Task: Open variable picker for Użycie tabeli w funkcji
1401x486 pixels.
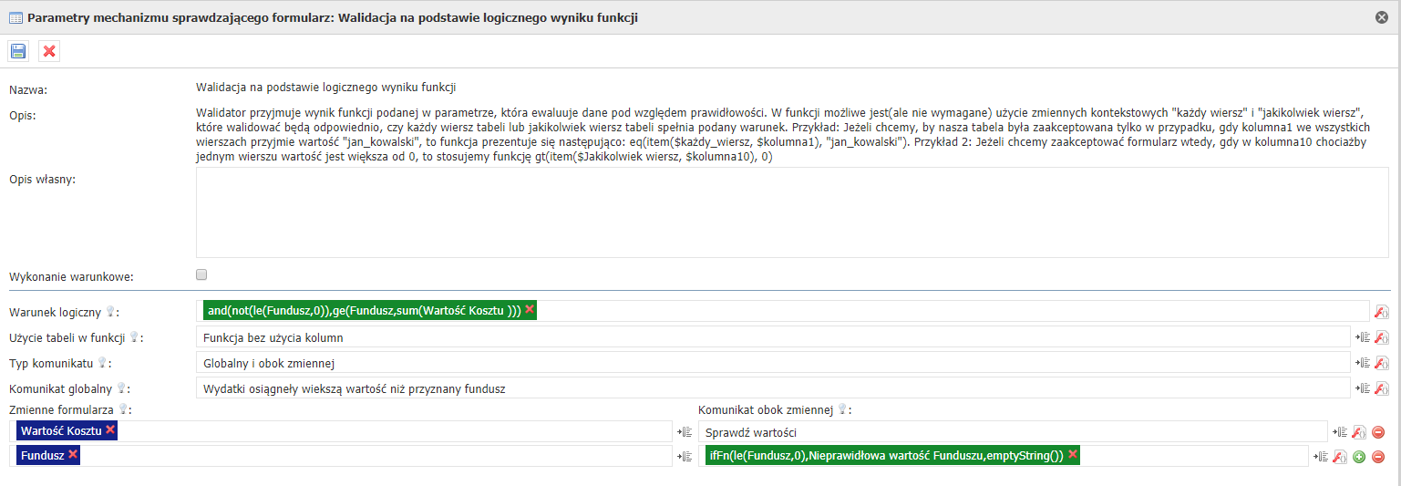Action: click(1362, 337)
